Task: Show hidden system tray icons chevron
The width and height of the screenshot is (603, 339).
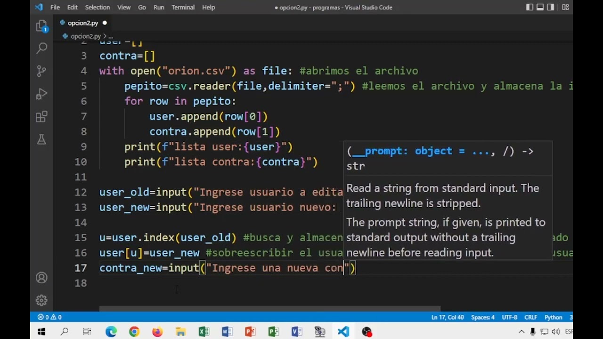Action: pos(522,332)
